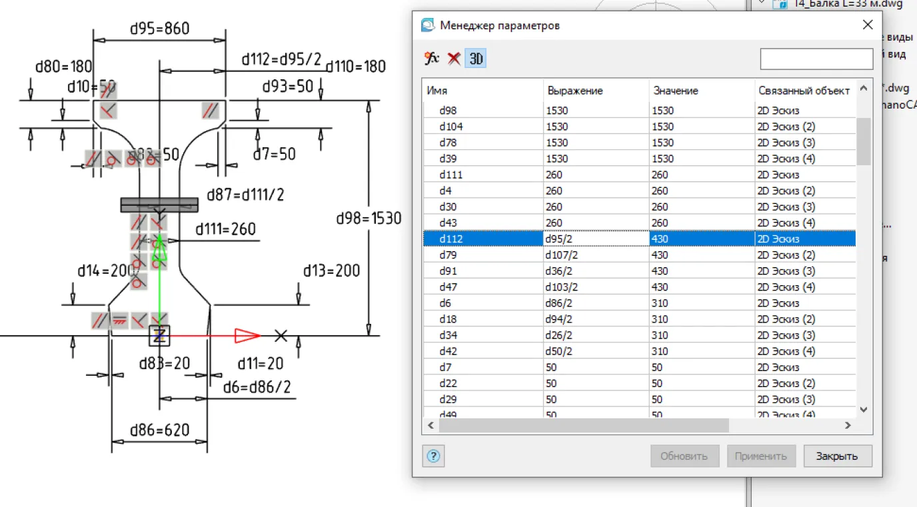The image size is (917, 507).
Task: Click the red X-axis arrow of the UCS
Action: (x=247, y=336)
